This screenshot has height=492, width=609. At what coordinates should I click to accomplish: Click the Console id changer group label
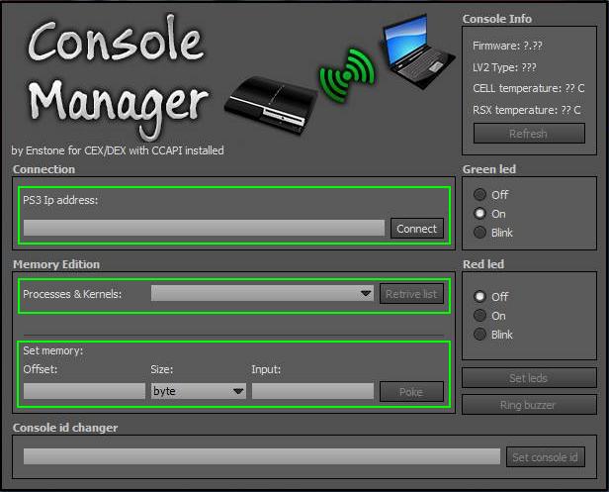point(65,428)
